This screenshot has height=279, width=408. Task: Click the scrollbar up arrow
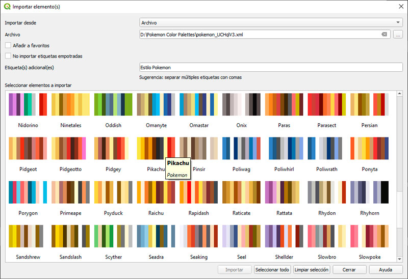(400, 94)
